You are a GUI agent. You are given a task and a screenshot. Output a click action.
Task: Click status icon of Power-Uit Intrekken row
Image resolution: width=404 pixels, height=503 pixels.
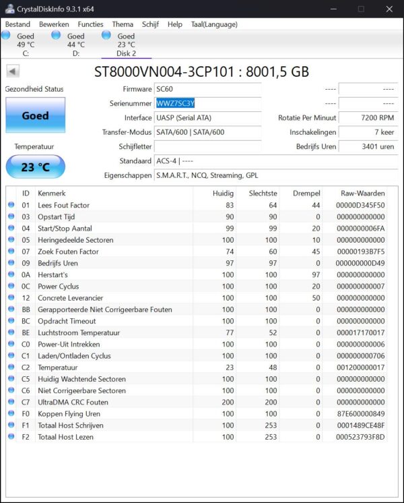point(11,344)
